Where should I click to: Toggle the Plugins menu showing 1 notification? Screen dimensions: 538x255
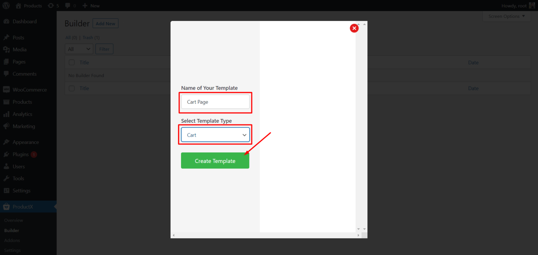coord(21,154)
